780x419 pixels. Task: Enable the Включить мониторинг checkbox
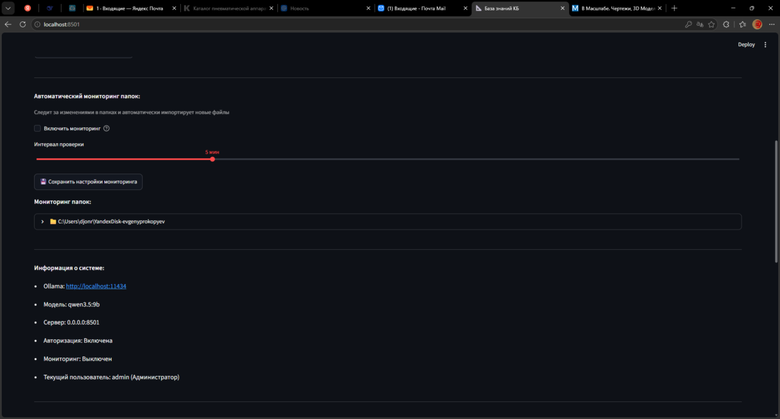[37, 129]
